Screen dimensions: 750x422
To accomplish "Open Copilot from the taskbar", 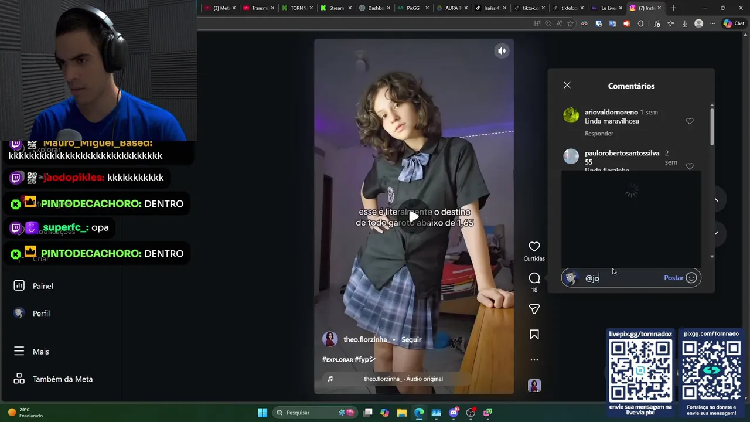I will click(x=384, y=413).
